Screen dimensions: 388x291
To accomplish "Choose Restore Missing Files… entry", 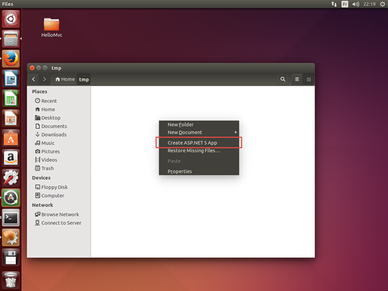I will tap(199, 150).
